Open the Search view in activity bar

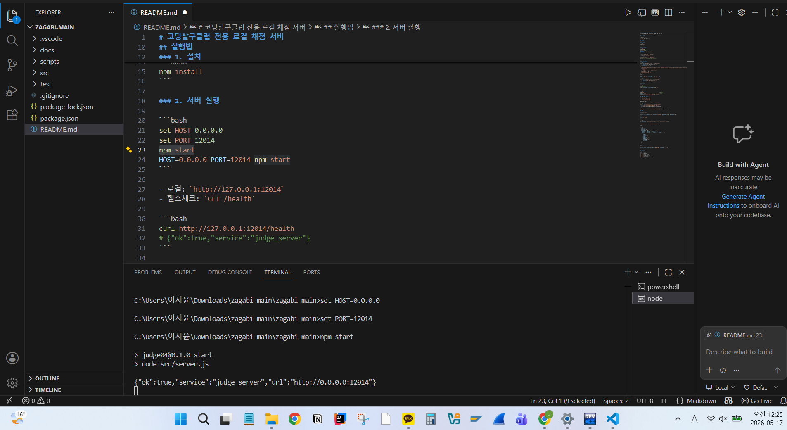12,40
